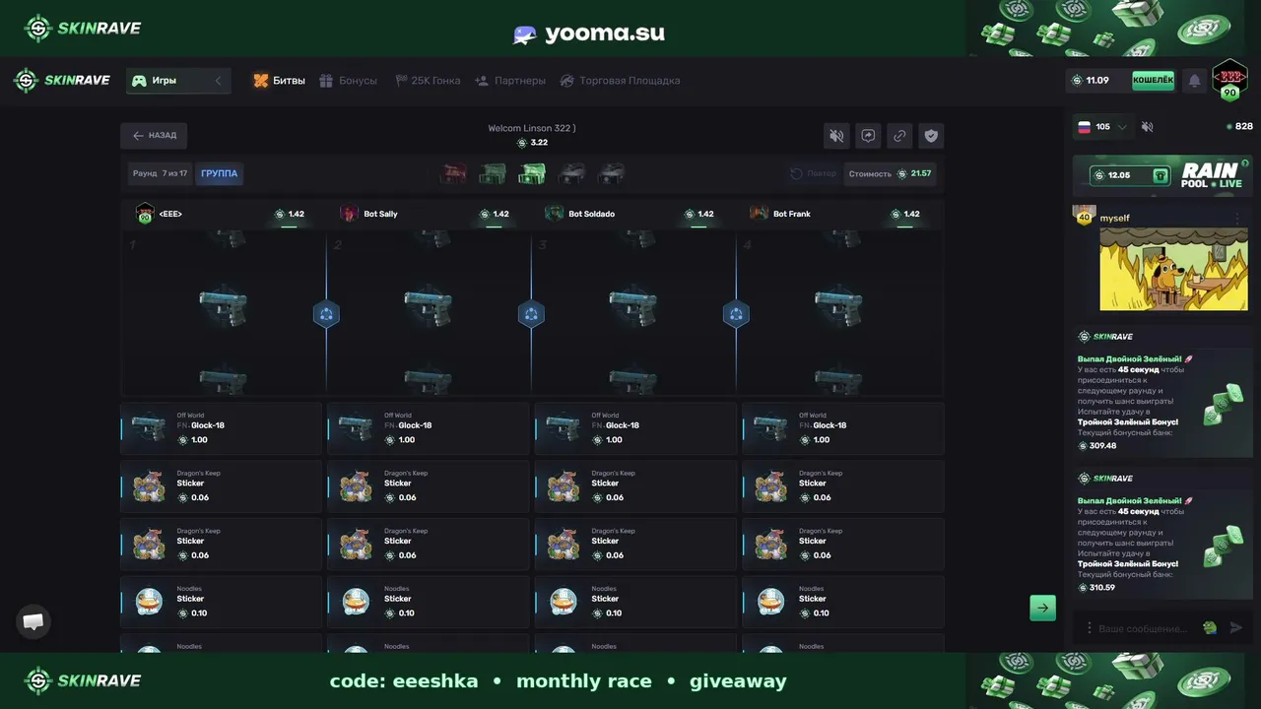The height and width of the screenshot is (709, 1261).
Task: Open player <EEE> avatar
Action: pos(145,213)
